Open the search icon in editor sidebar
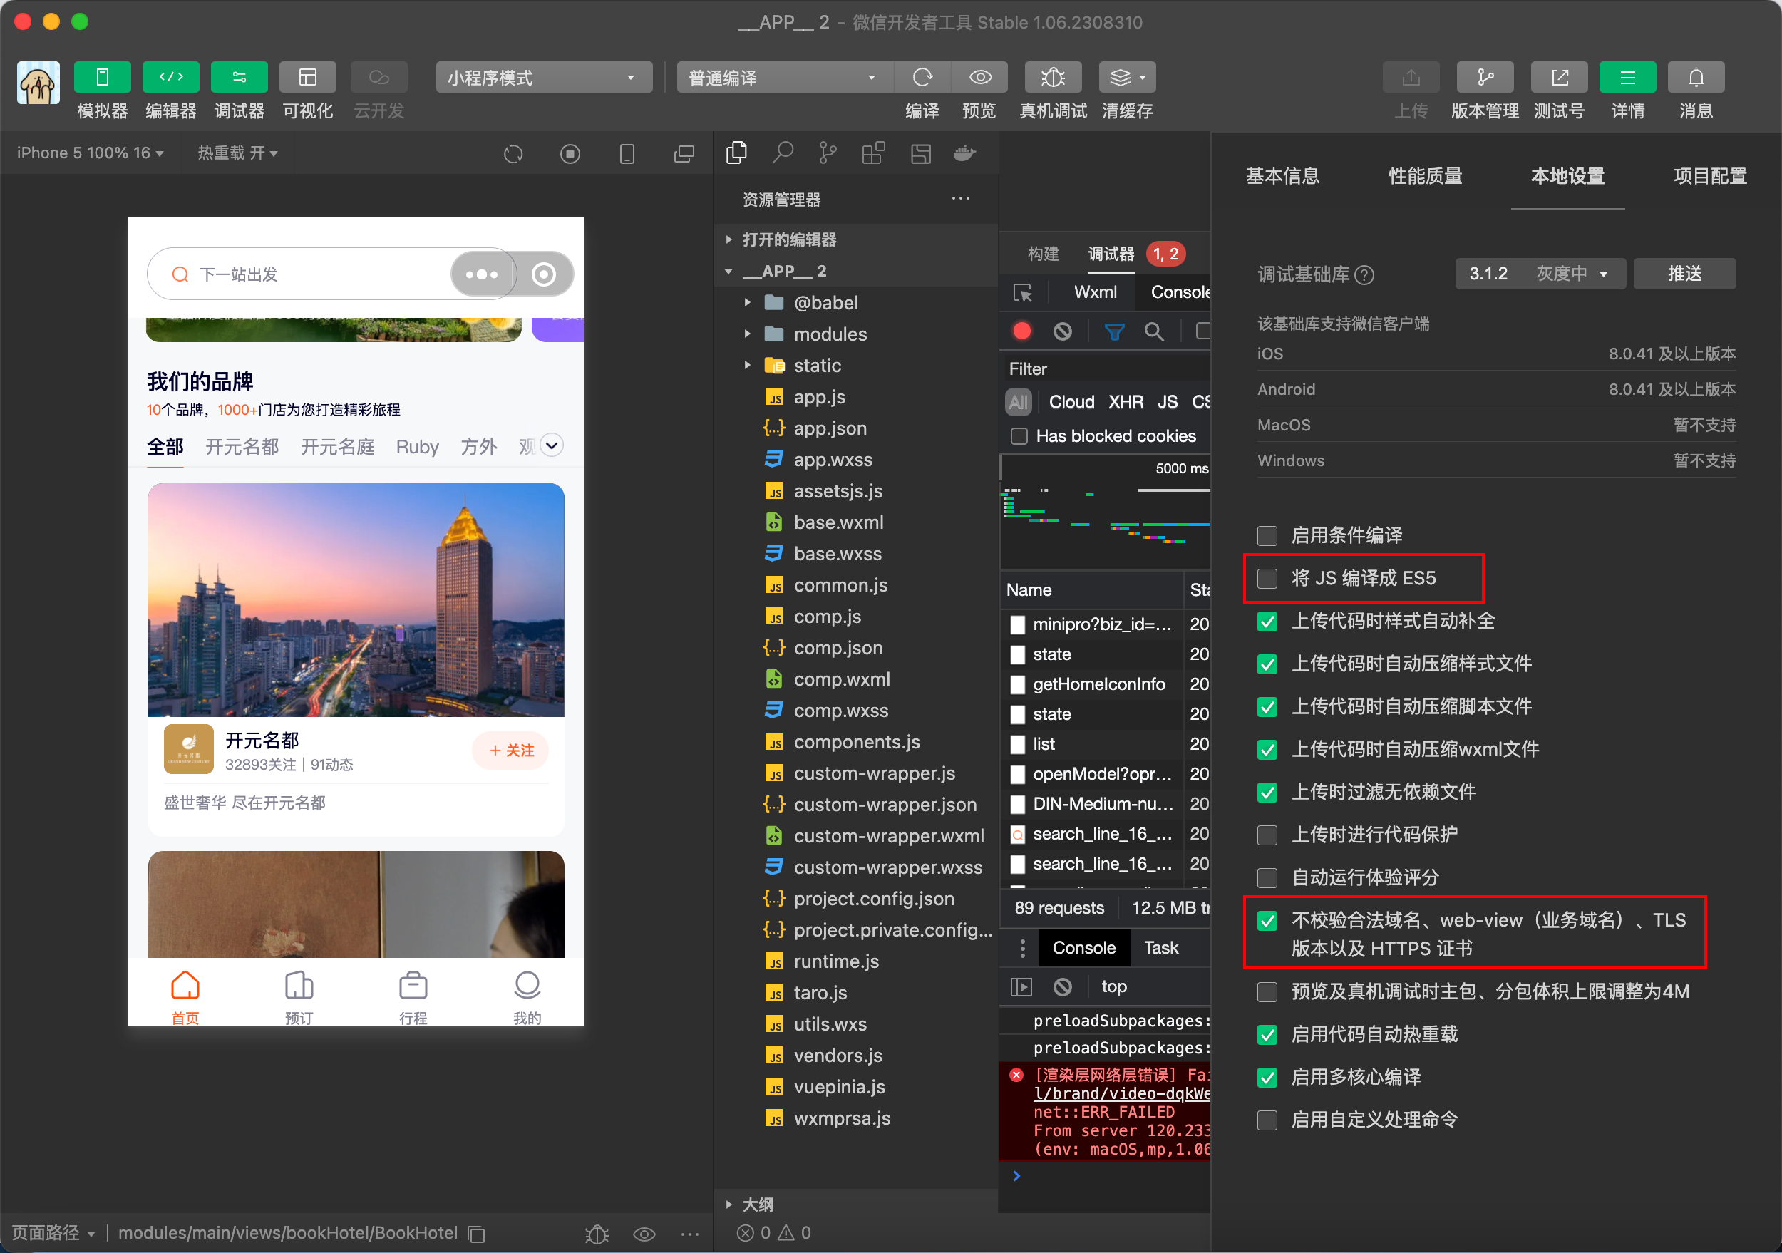 (x=783, y=153)
